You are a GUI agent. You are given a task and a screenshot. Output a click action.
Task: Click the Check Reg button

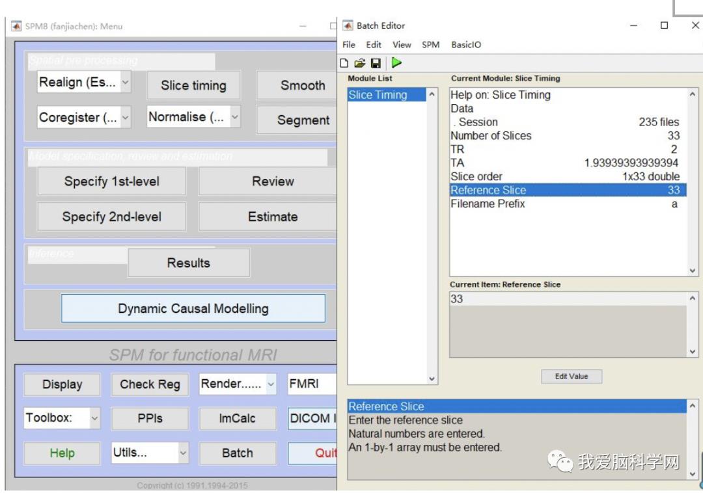point(150,384)
